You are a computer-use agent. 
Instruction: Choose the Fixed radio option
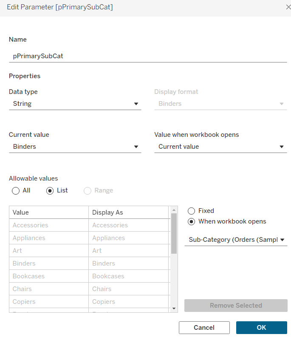coord(192,211)
